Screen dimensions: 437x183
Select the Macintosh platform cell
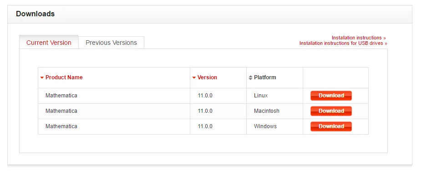(x=266, y=111)
